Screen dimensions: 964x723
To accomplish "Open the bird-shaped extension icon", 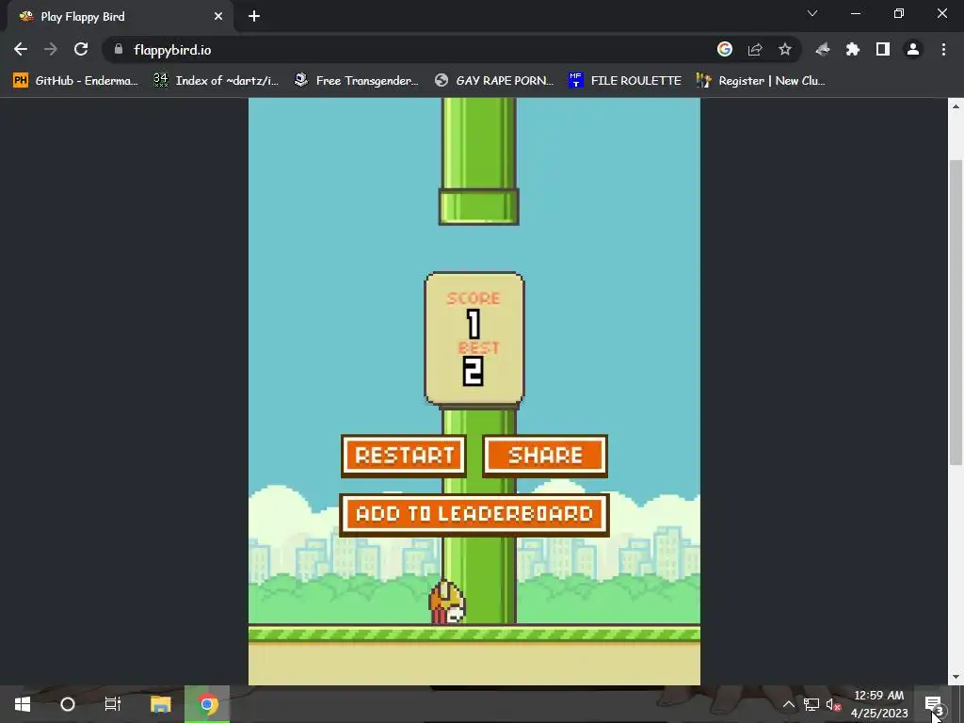I will tap(823, 49).
